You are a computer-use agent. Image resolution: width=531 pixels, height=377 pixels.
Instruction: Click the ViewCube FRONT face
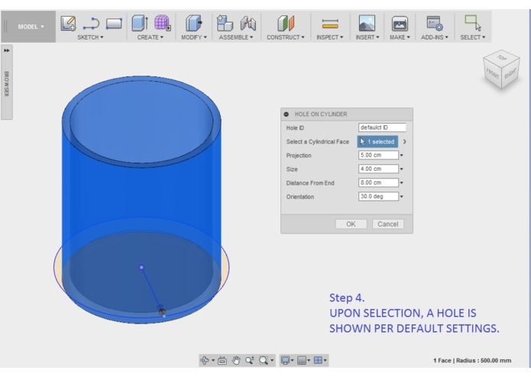493,72
